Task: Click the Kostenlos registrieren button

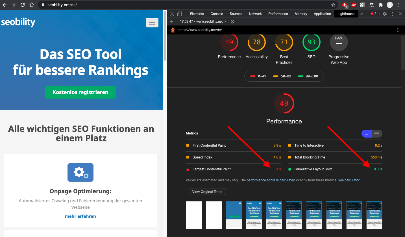Action: coord(80,92)
